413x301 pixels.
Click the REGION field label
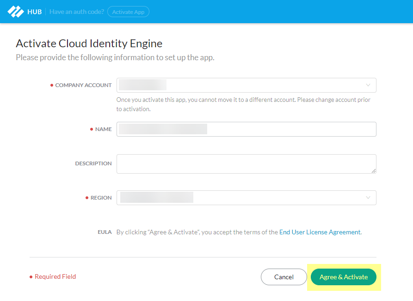(101, 197)
